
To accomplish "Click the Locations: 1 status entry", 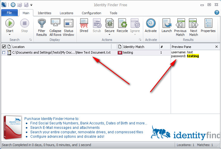I will tap(185, 145).
